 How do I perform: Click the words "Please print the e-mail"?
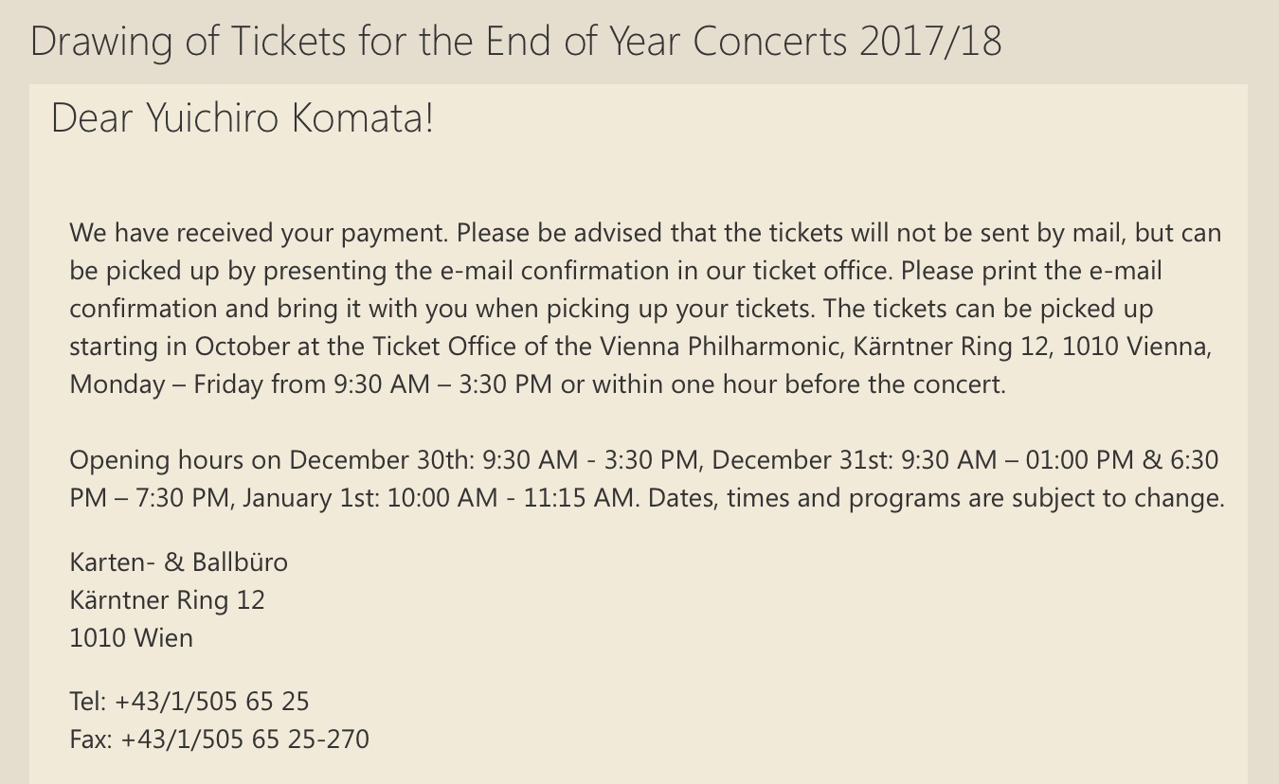[x=1031, y=271]
